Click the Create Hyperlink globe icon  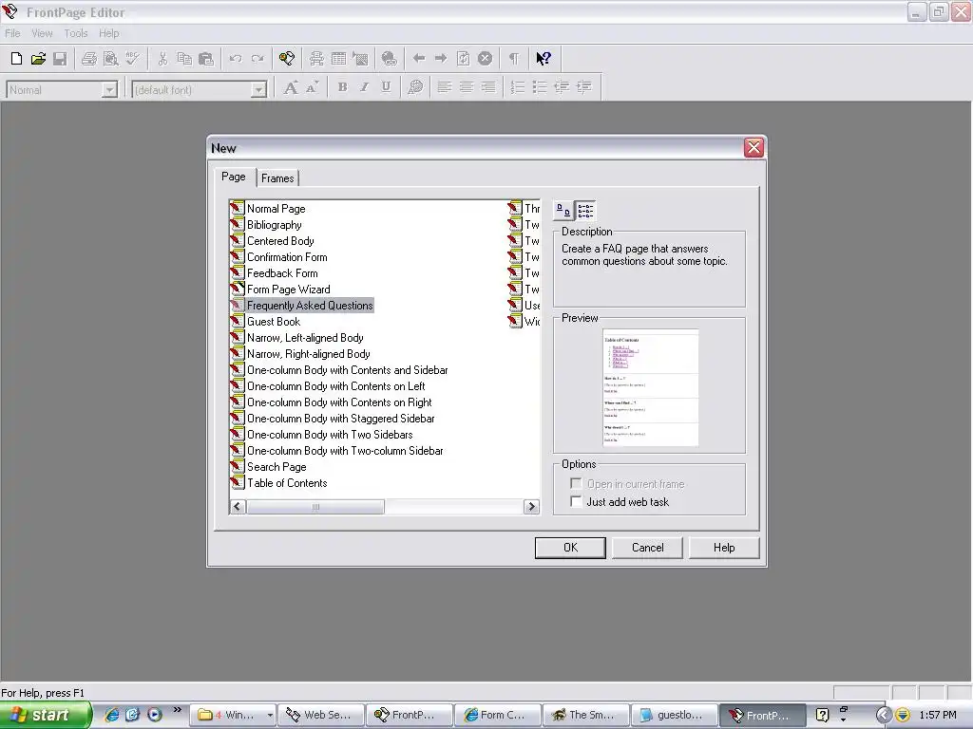(x=389, y=59)
